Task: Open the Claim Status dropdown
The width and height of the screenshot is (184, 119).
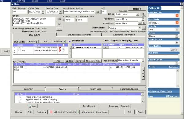Action: [140, 28]
